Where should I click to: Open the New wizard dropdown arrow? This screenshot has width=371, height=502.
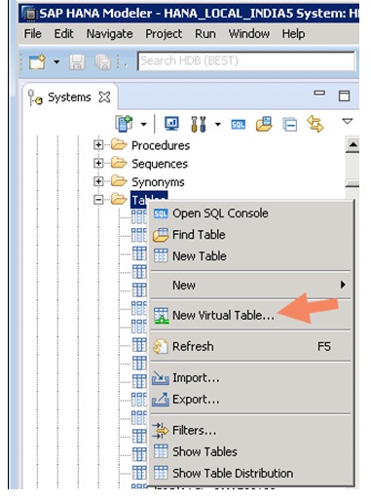tap(56, 61)
